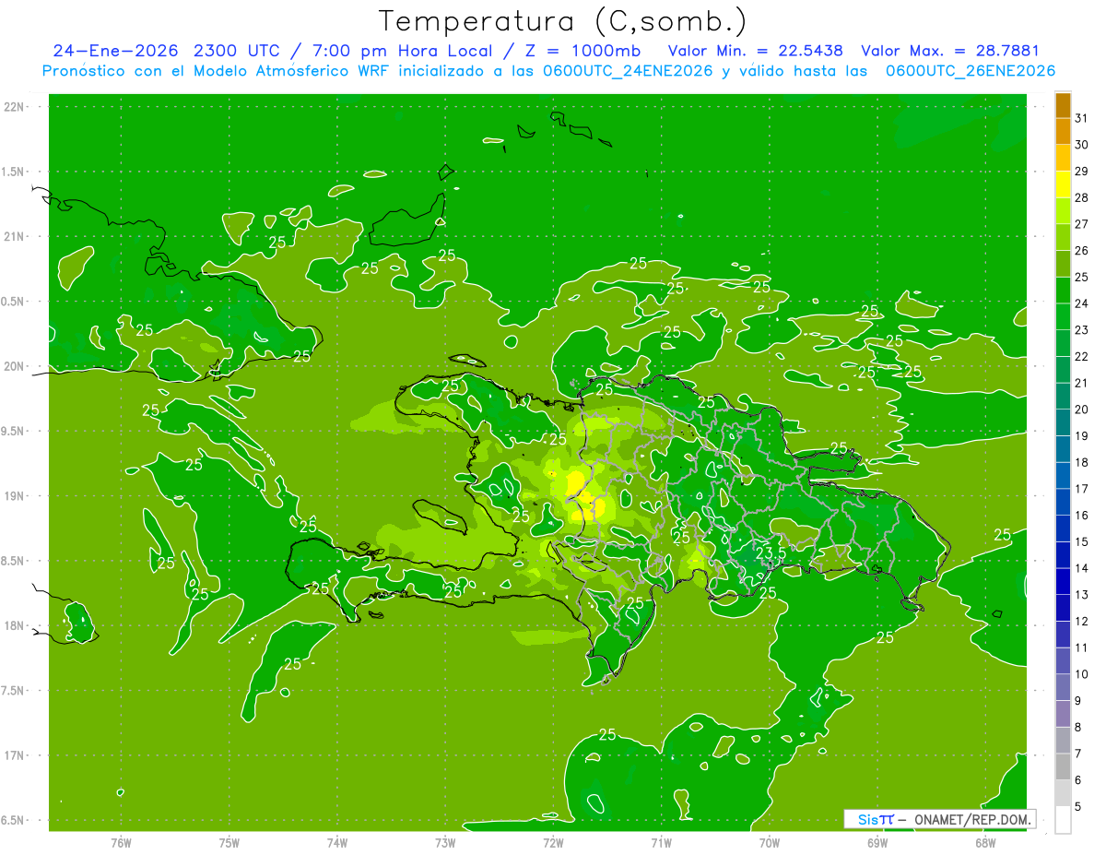Pick the purple swatch between legend 8 and 9
1106x855 pixels.
point(1063,714)
